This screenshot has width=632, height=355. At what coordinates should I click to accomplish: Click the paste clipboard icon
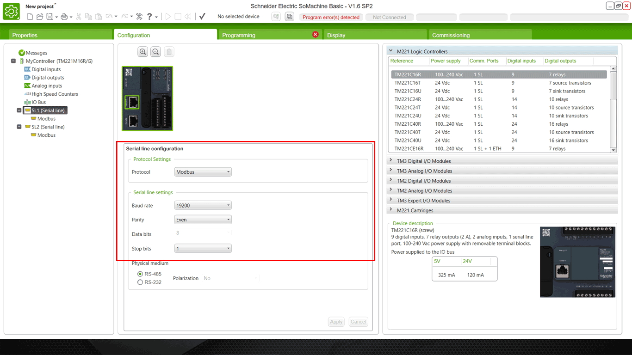[x=99, y=17]
